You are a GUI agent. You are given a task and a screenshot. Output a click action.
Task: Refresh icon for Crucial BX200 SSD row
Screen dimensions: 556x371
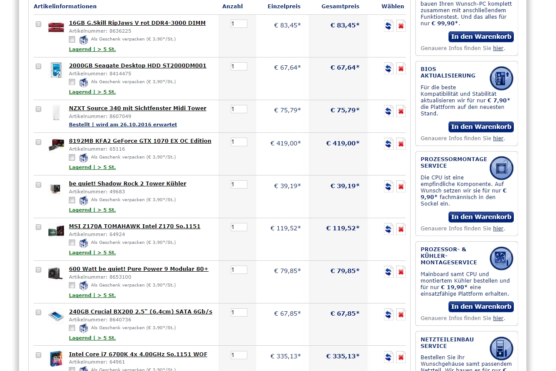(388, 314)
